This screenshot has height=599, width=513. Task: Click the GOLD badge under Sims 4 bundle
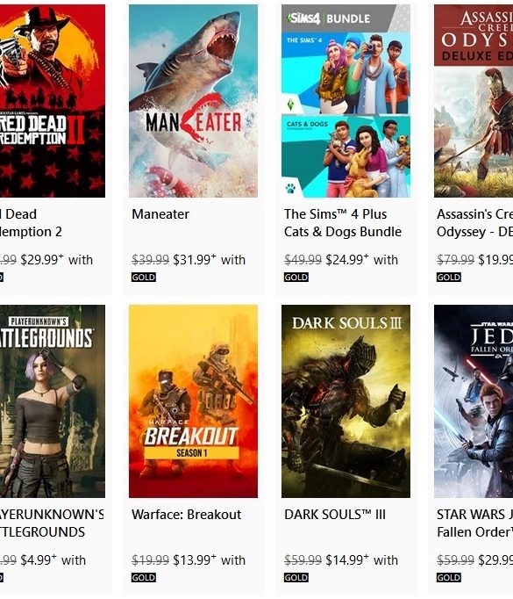[296, 277]
